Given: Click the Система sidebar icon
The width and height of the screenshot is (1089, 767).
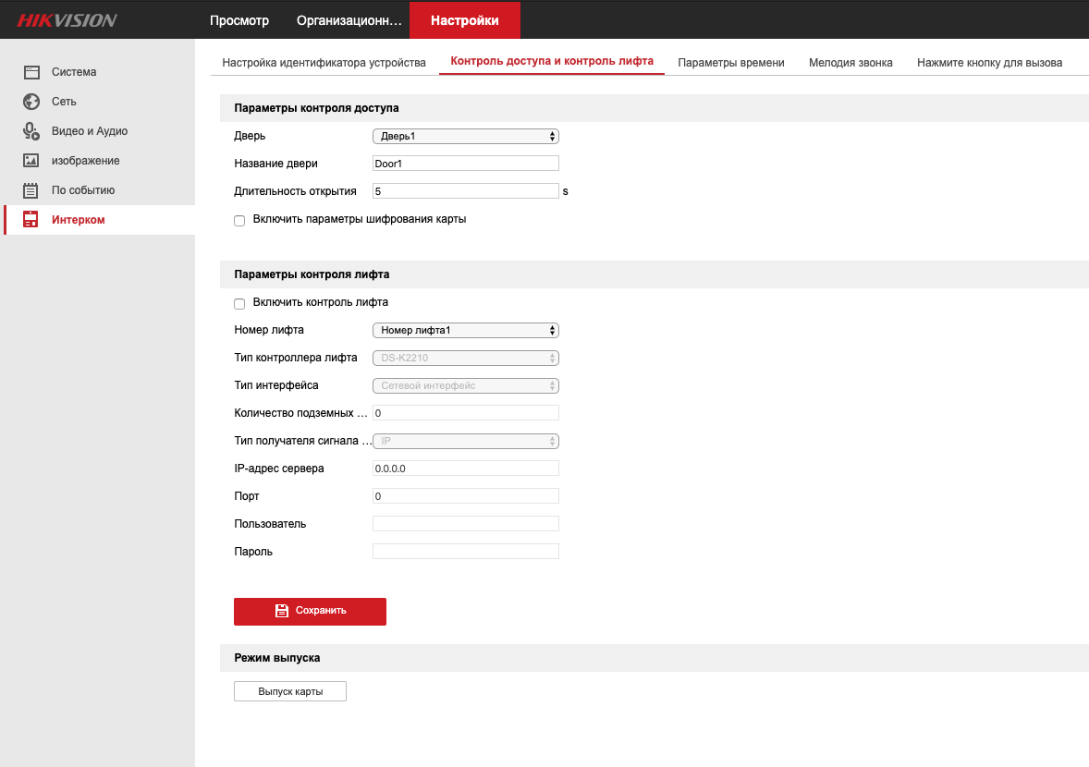Looking at the screenshot, I should tap(31, 72).
